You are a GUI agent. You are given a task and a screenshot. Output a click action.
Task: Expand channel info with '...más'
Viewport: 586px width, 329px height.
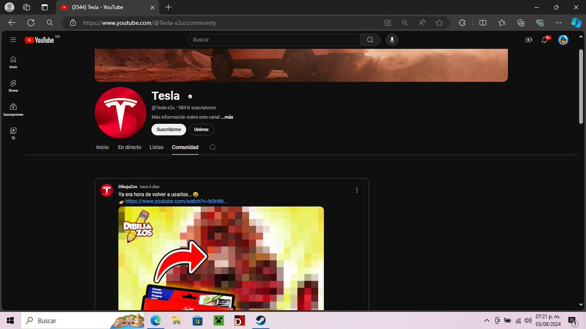[x=227, y=117]
